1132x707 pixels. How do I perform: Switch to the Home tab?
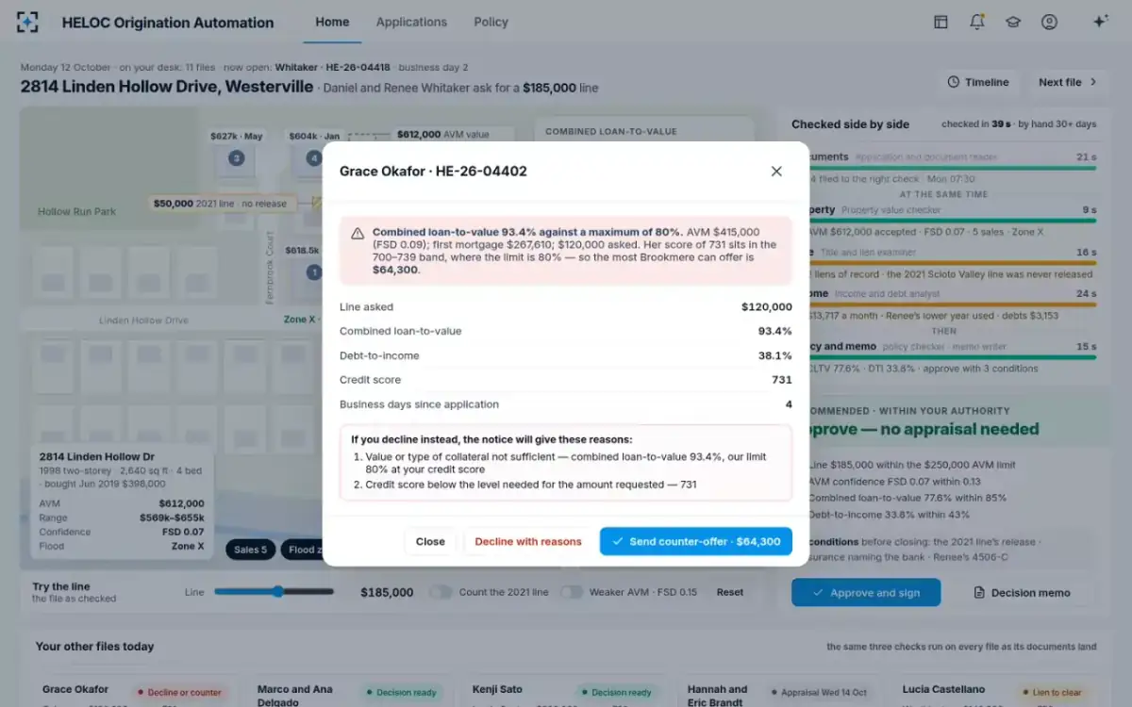pos(332,22)
